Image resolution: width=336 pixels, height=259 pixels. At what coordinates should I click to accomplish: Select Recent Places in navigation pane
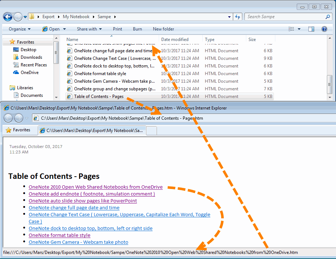pyautogui.click(x=34, y=65)
